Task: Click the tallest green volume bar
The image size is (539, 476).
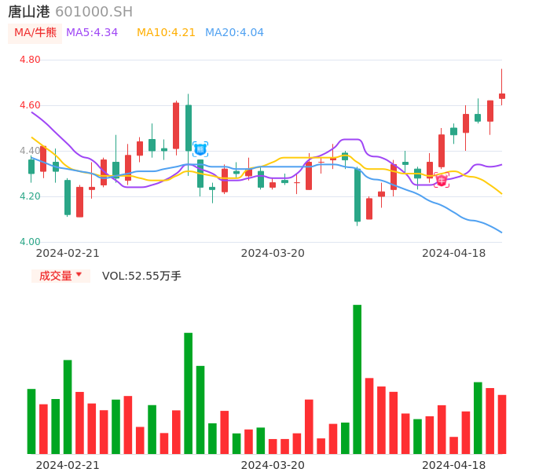Action: point(357,379)
